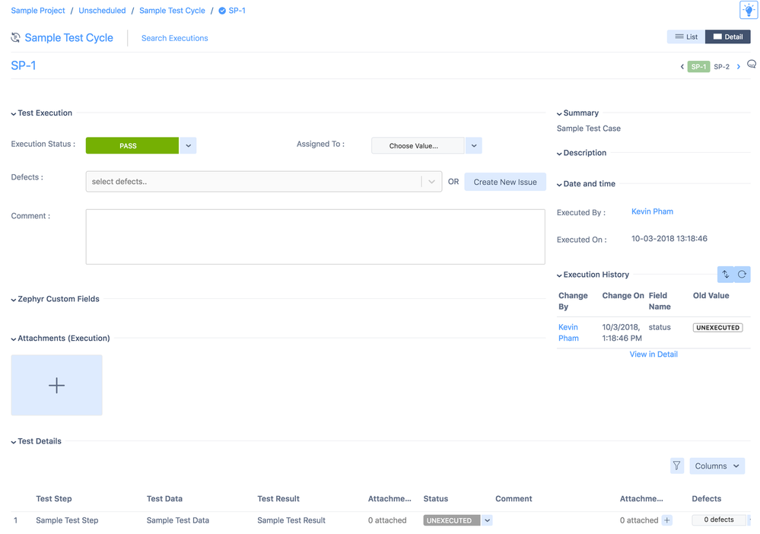Collapse the Test Execution section
The image size is (760, 534).
[x=14, y=114]
